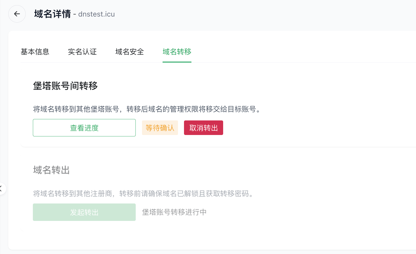Click the back arrow icon inside the circle
This screenshot has width=416, height=254.
pyautogui.click(x=17, y=14)
